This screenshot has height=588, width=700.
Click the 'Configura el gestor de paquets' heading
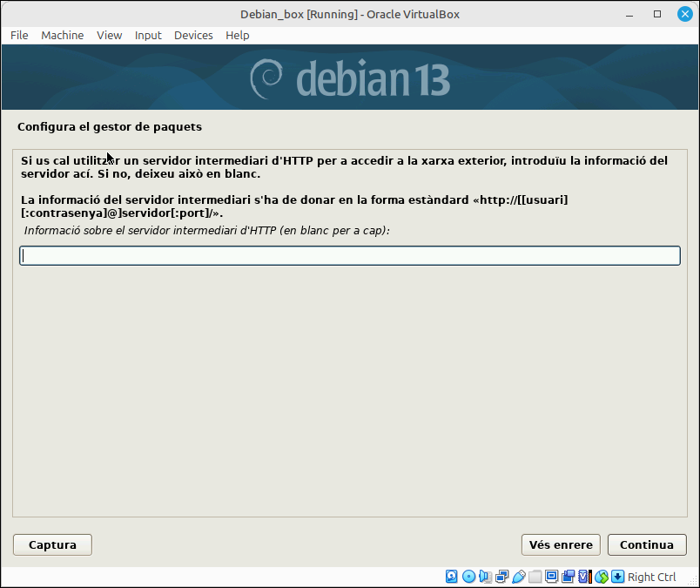click(110, 127)
